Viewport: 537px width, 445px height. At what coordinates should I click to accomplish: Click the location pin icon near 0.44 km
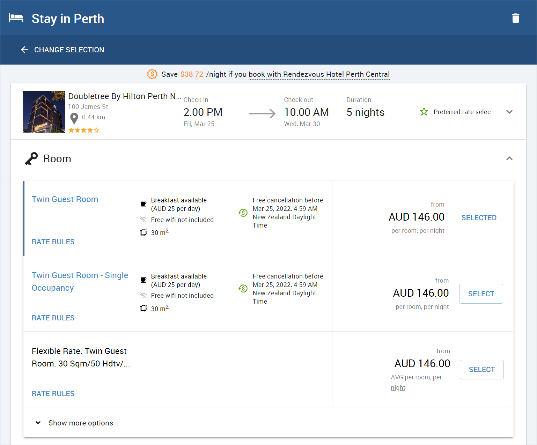click(x=74, y=119)
